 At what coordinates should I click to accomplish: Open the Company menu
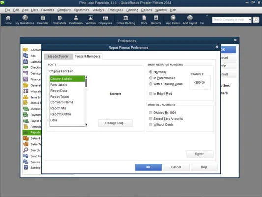[x=64, y=10]
